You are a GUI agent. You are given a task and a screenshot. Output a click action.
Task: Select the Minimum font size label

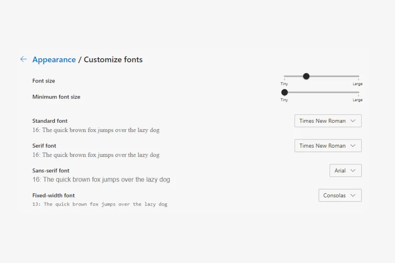(x=56, y=97)
